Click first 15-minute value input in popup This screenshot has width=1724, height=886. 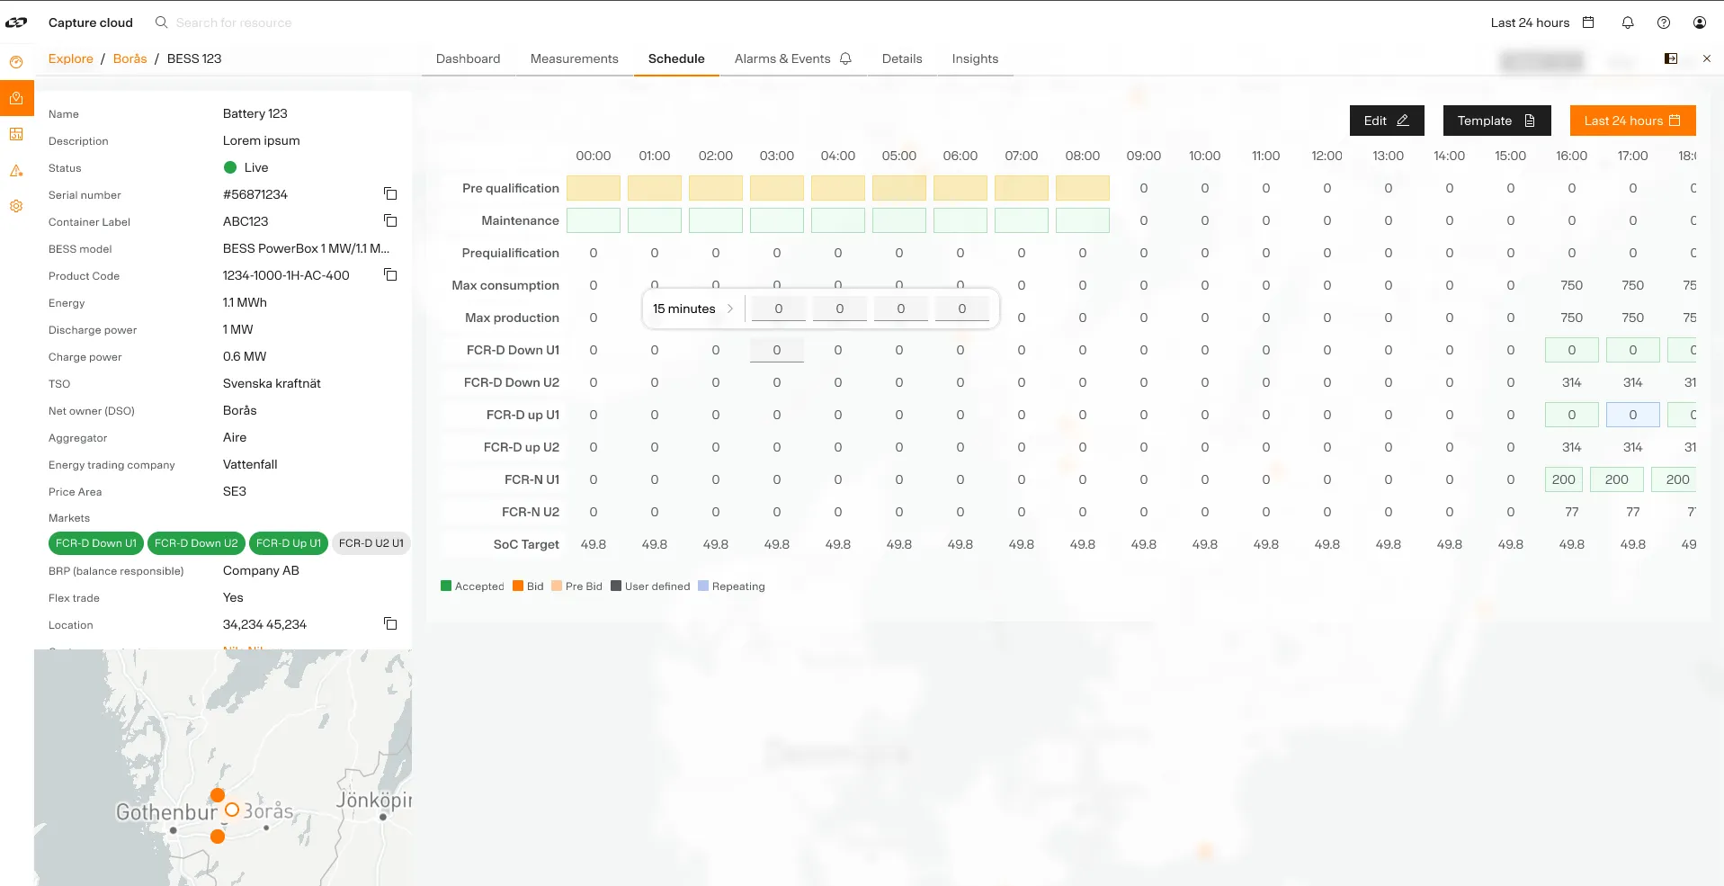[779, 309]
